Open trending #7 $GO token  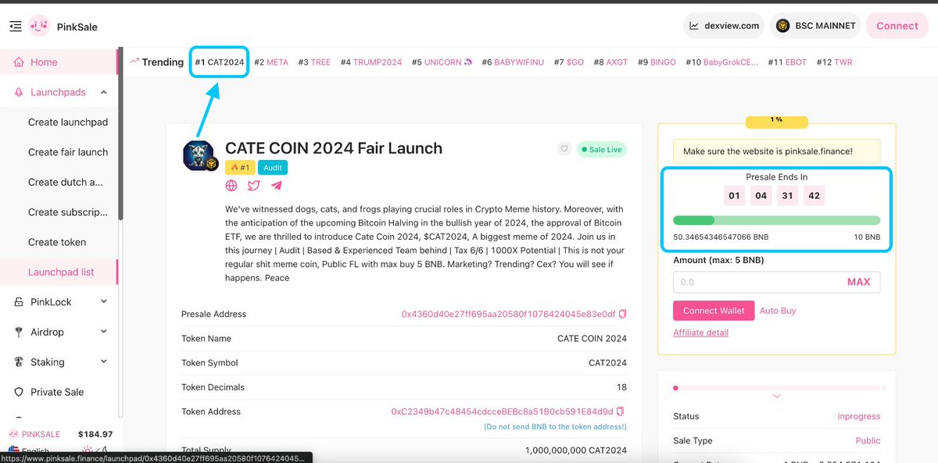point(569,62)
